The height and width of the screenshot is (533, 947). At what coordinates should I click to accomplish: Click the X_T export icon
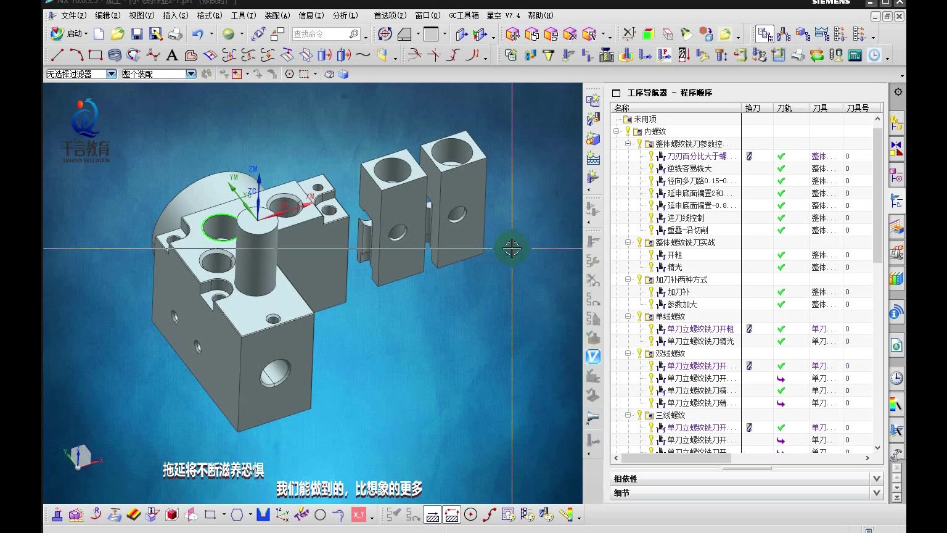click(x=358, y=514)
